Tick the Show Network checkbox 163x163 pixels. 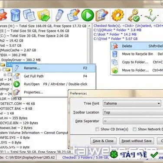(134, 129)
